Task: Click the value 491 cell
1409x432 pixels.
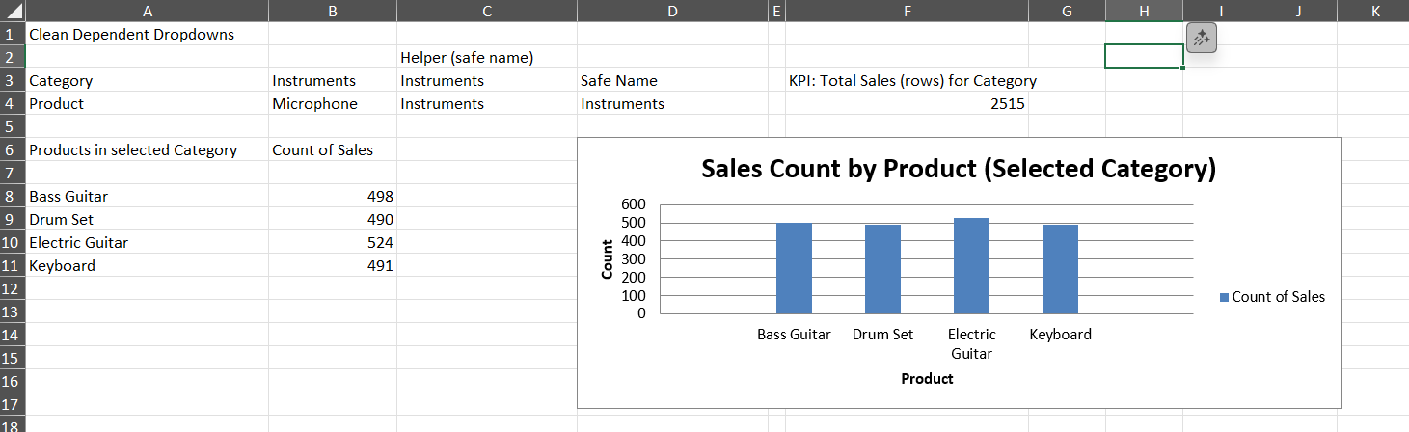Action: click(333, 265)
